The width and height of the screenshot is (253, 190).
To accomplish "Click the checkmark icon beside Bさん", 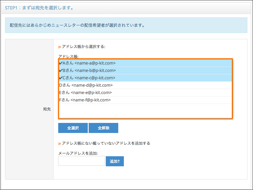I will [x=61, y=71].
